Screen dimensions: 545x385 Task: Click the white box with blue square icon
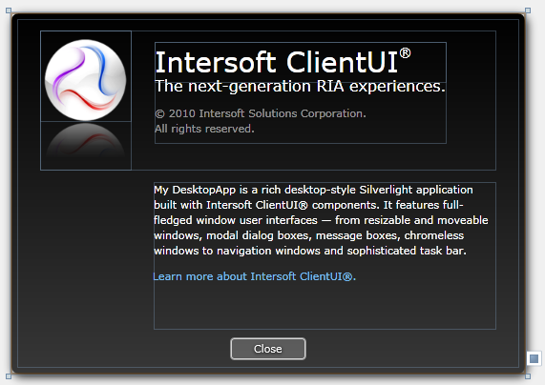(535, 358)
